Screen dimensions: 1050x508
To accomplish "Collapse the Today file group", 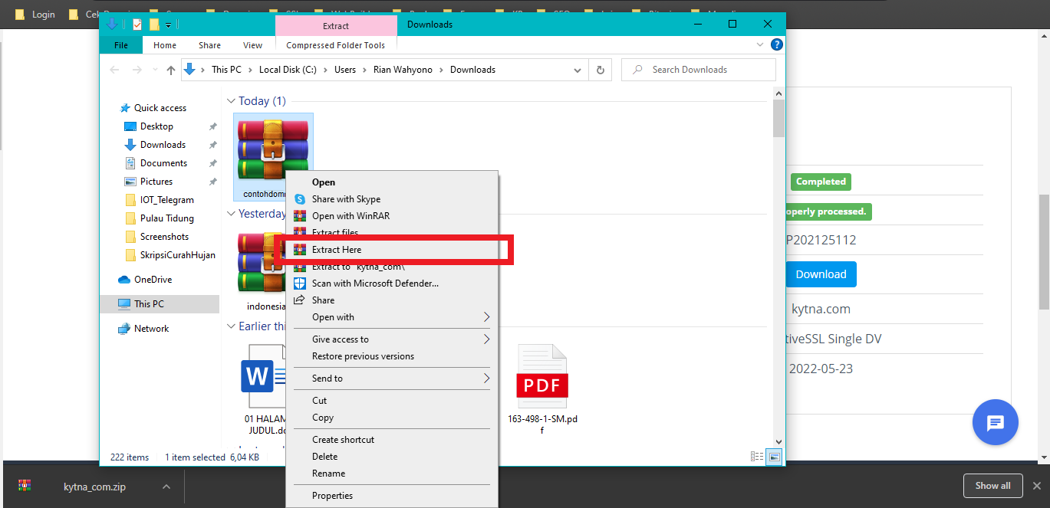I will click(x=231, y=101).
